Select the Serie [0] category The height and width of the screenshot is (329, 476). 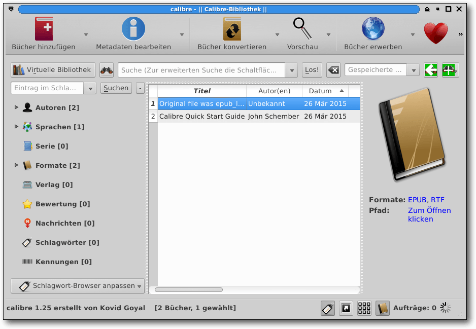pos(52,146)
